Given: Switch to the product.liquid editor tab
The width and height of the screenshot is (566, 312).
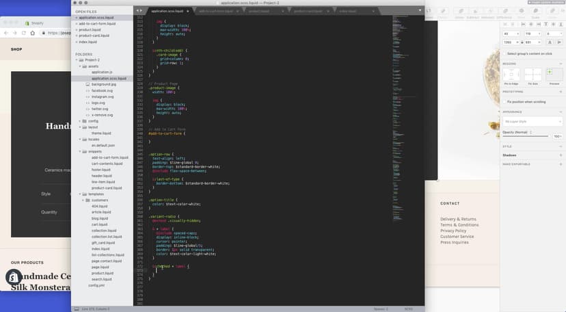Looking at the screenshot, I should [260, 11].
